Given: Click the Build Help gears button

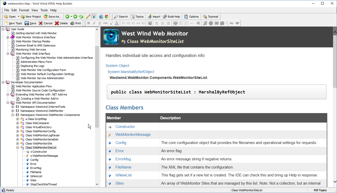Looking at the screenshot, I should click(x=171, y=17).
